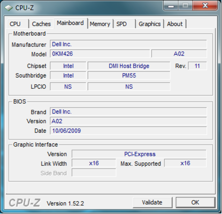
Task: Click the Chipset vendor field Intel
Action: click(68, 66)
